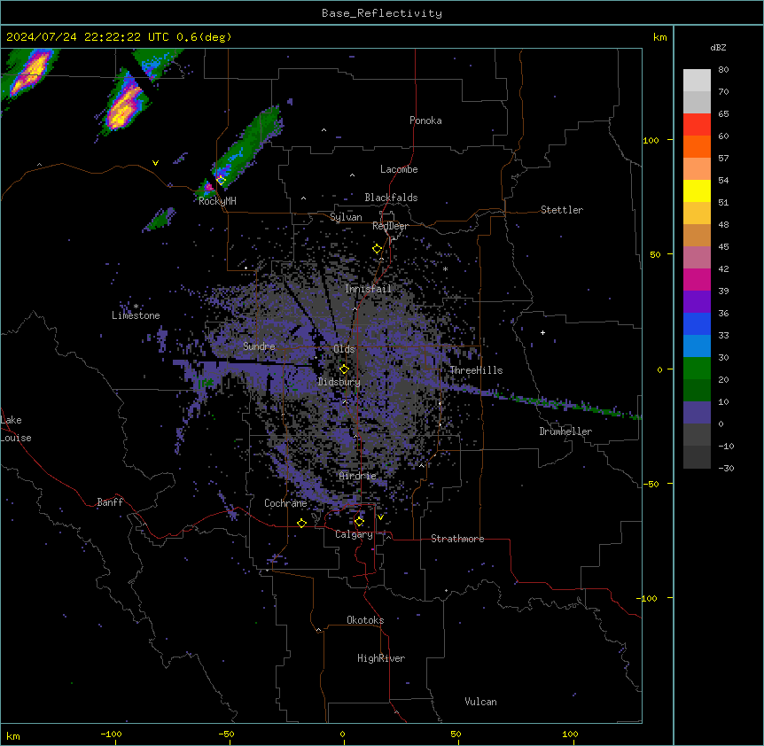Screen dimensions: 764x746
Task: Click the Blackfalds city label
Action: (x=391, y=198)
